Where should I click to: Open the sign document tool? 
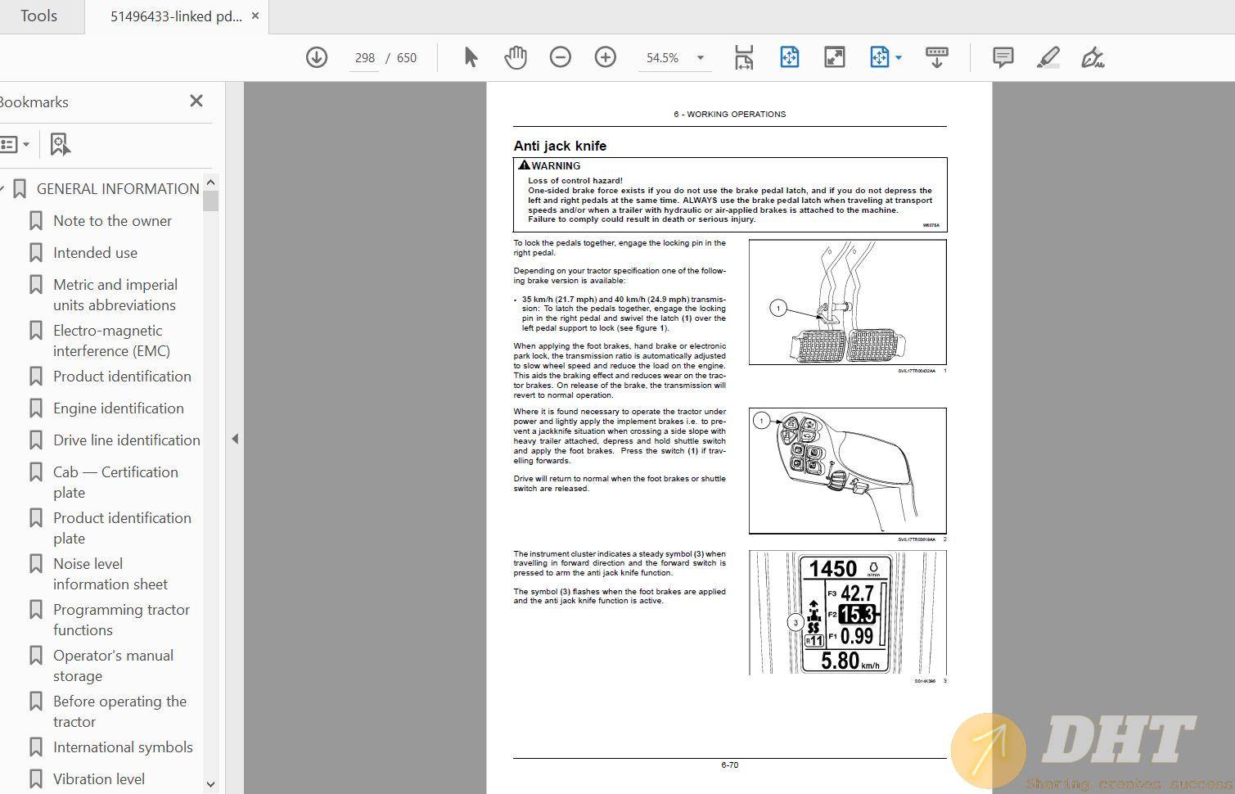point(1093,57)
